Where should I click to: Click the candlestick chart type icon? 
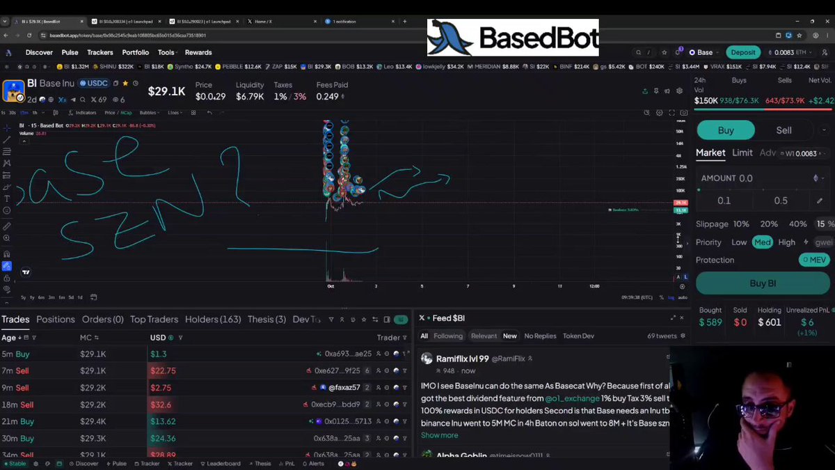[x=56, y=113]
